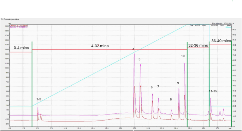
Task: Select the Detector A Ch2 280nm legend
Action: tap(19, 27)
